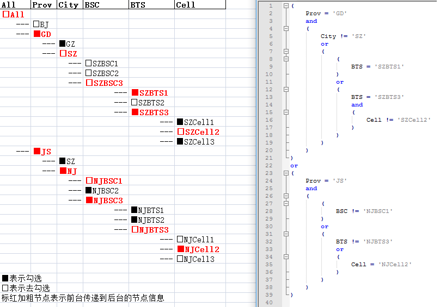Click code text Prov = 'JS'
This screenshot has height=307, width=446.
point(326,181)
